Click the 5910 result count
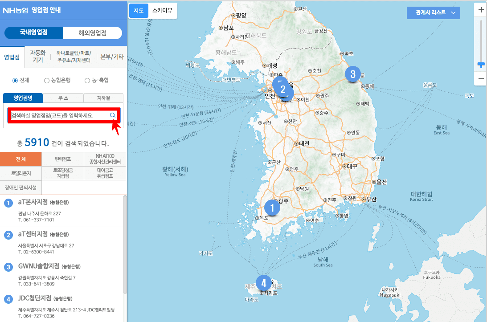The width and height of the screenshot is (487, 322). tap(37, 143)
